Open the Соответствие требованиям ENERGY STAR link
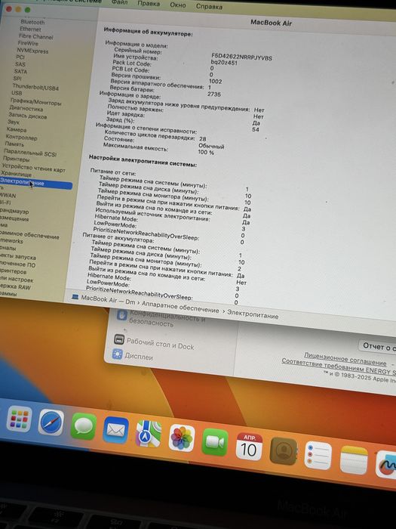Viewport: 396px width, 529px height. [339, 367]
